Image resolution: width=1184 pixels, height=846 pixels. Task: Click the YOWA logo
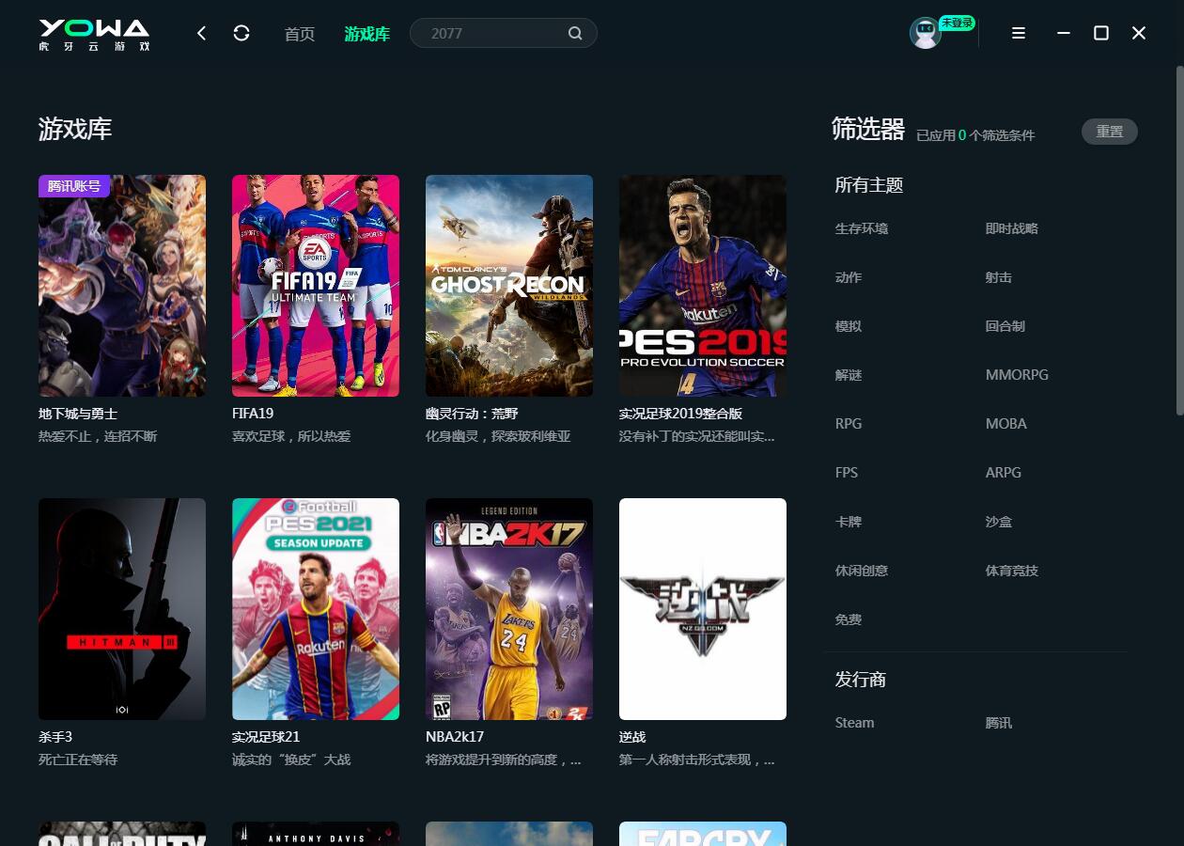point(94,34)
